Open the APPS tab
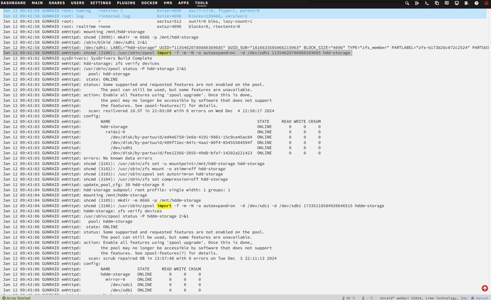This screenshot has height=300, width=491. [x=184, y=3]
